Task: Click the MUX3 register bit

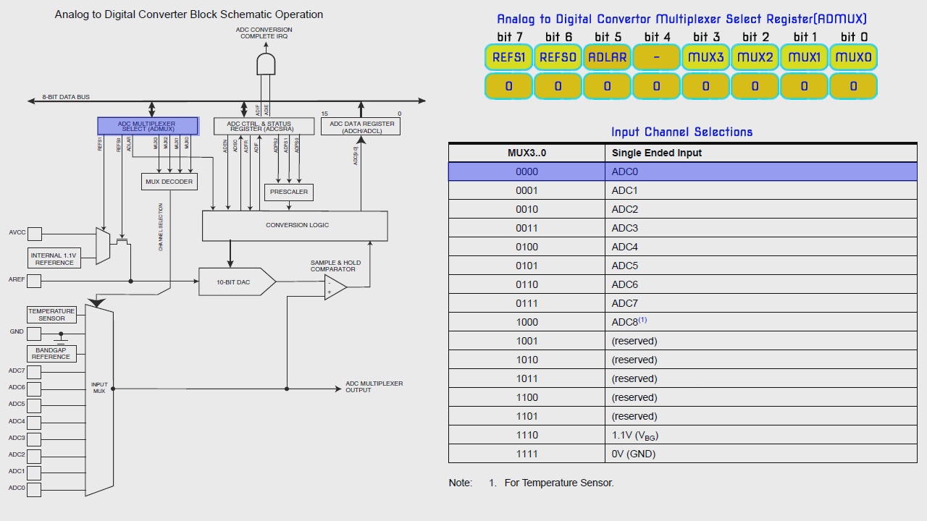Action: pyautogui.click(x=705, y=57)
